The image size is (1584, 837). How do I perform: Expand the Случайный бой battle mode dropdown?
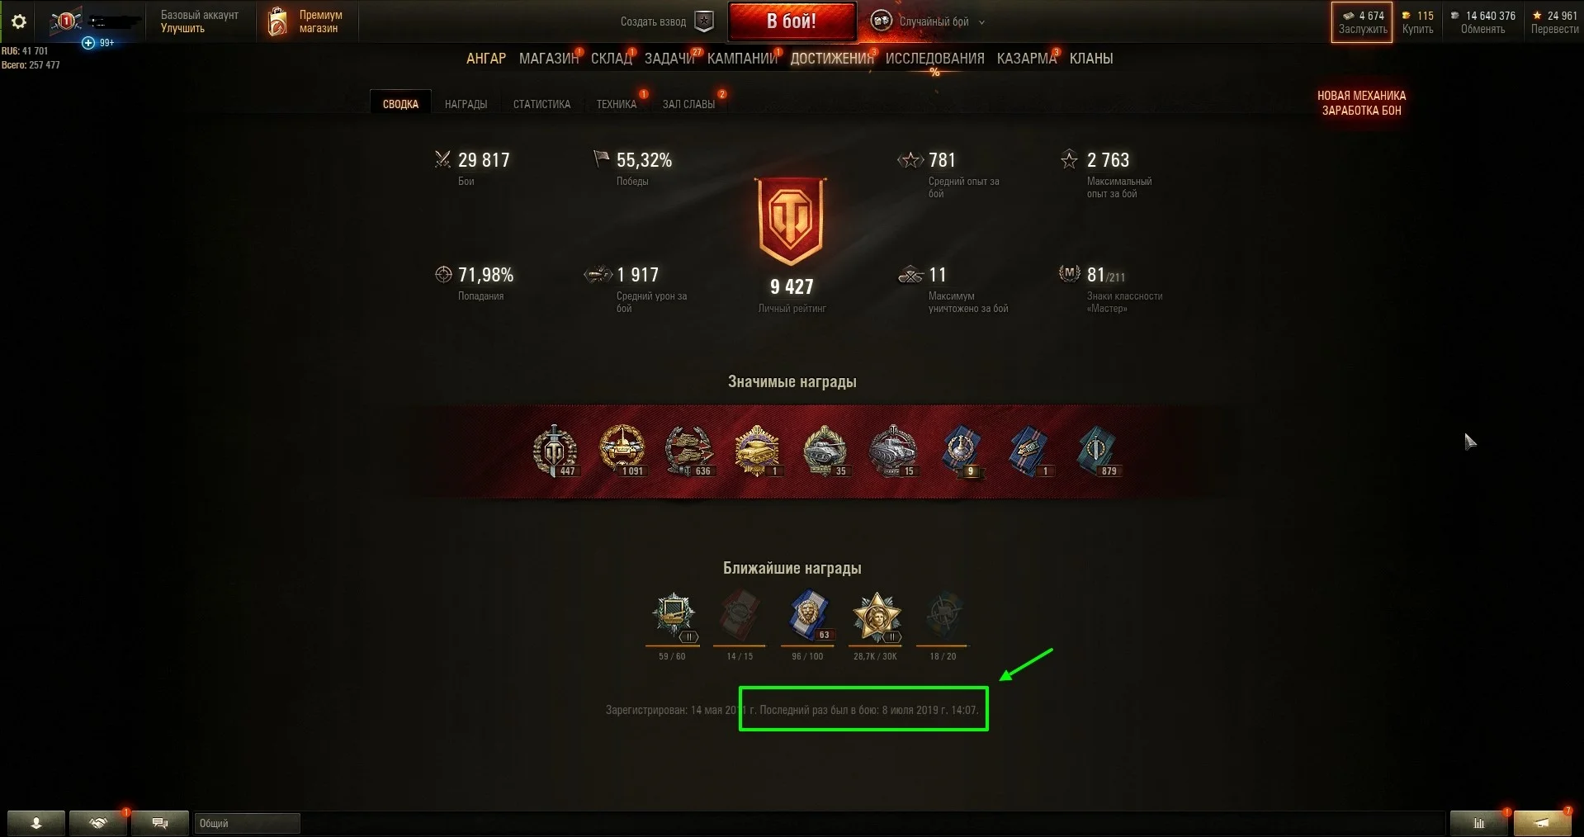pyautogui.click(x=981, y=22)
